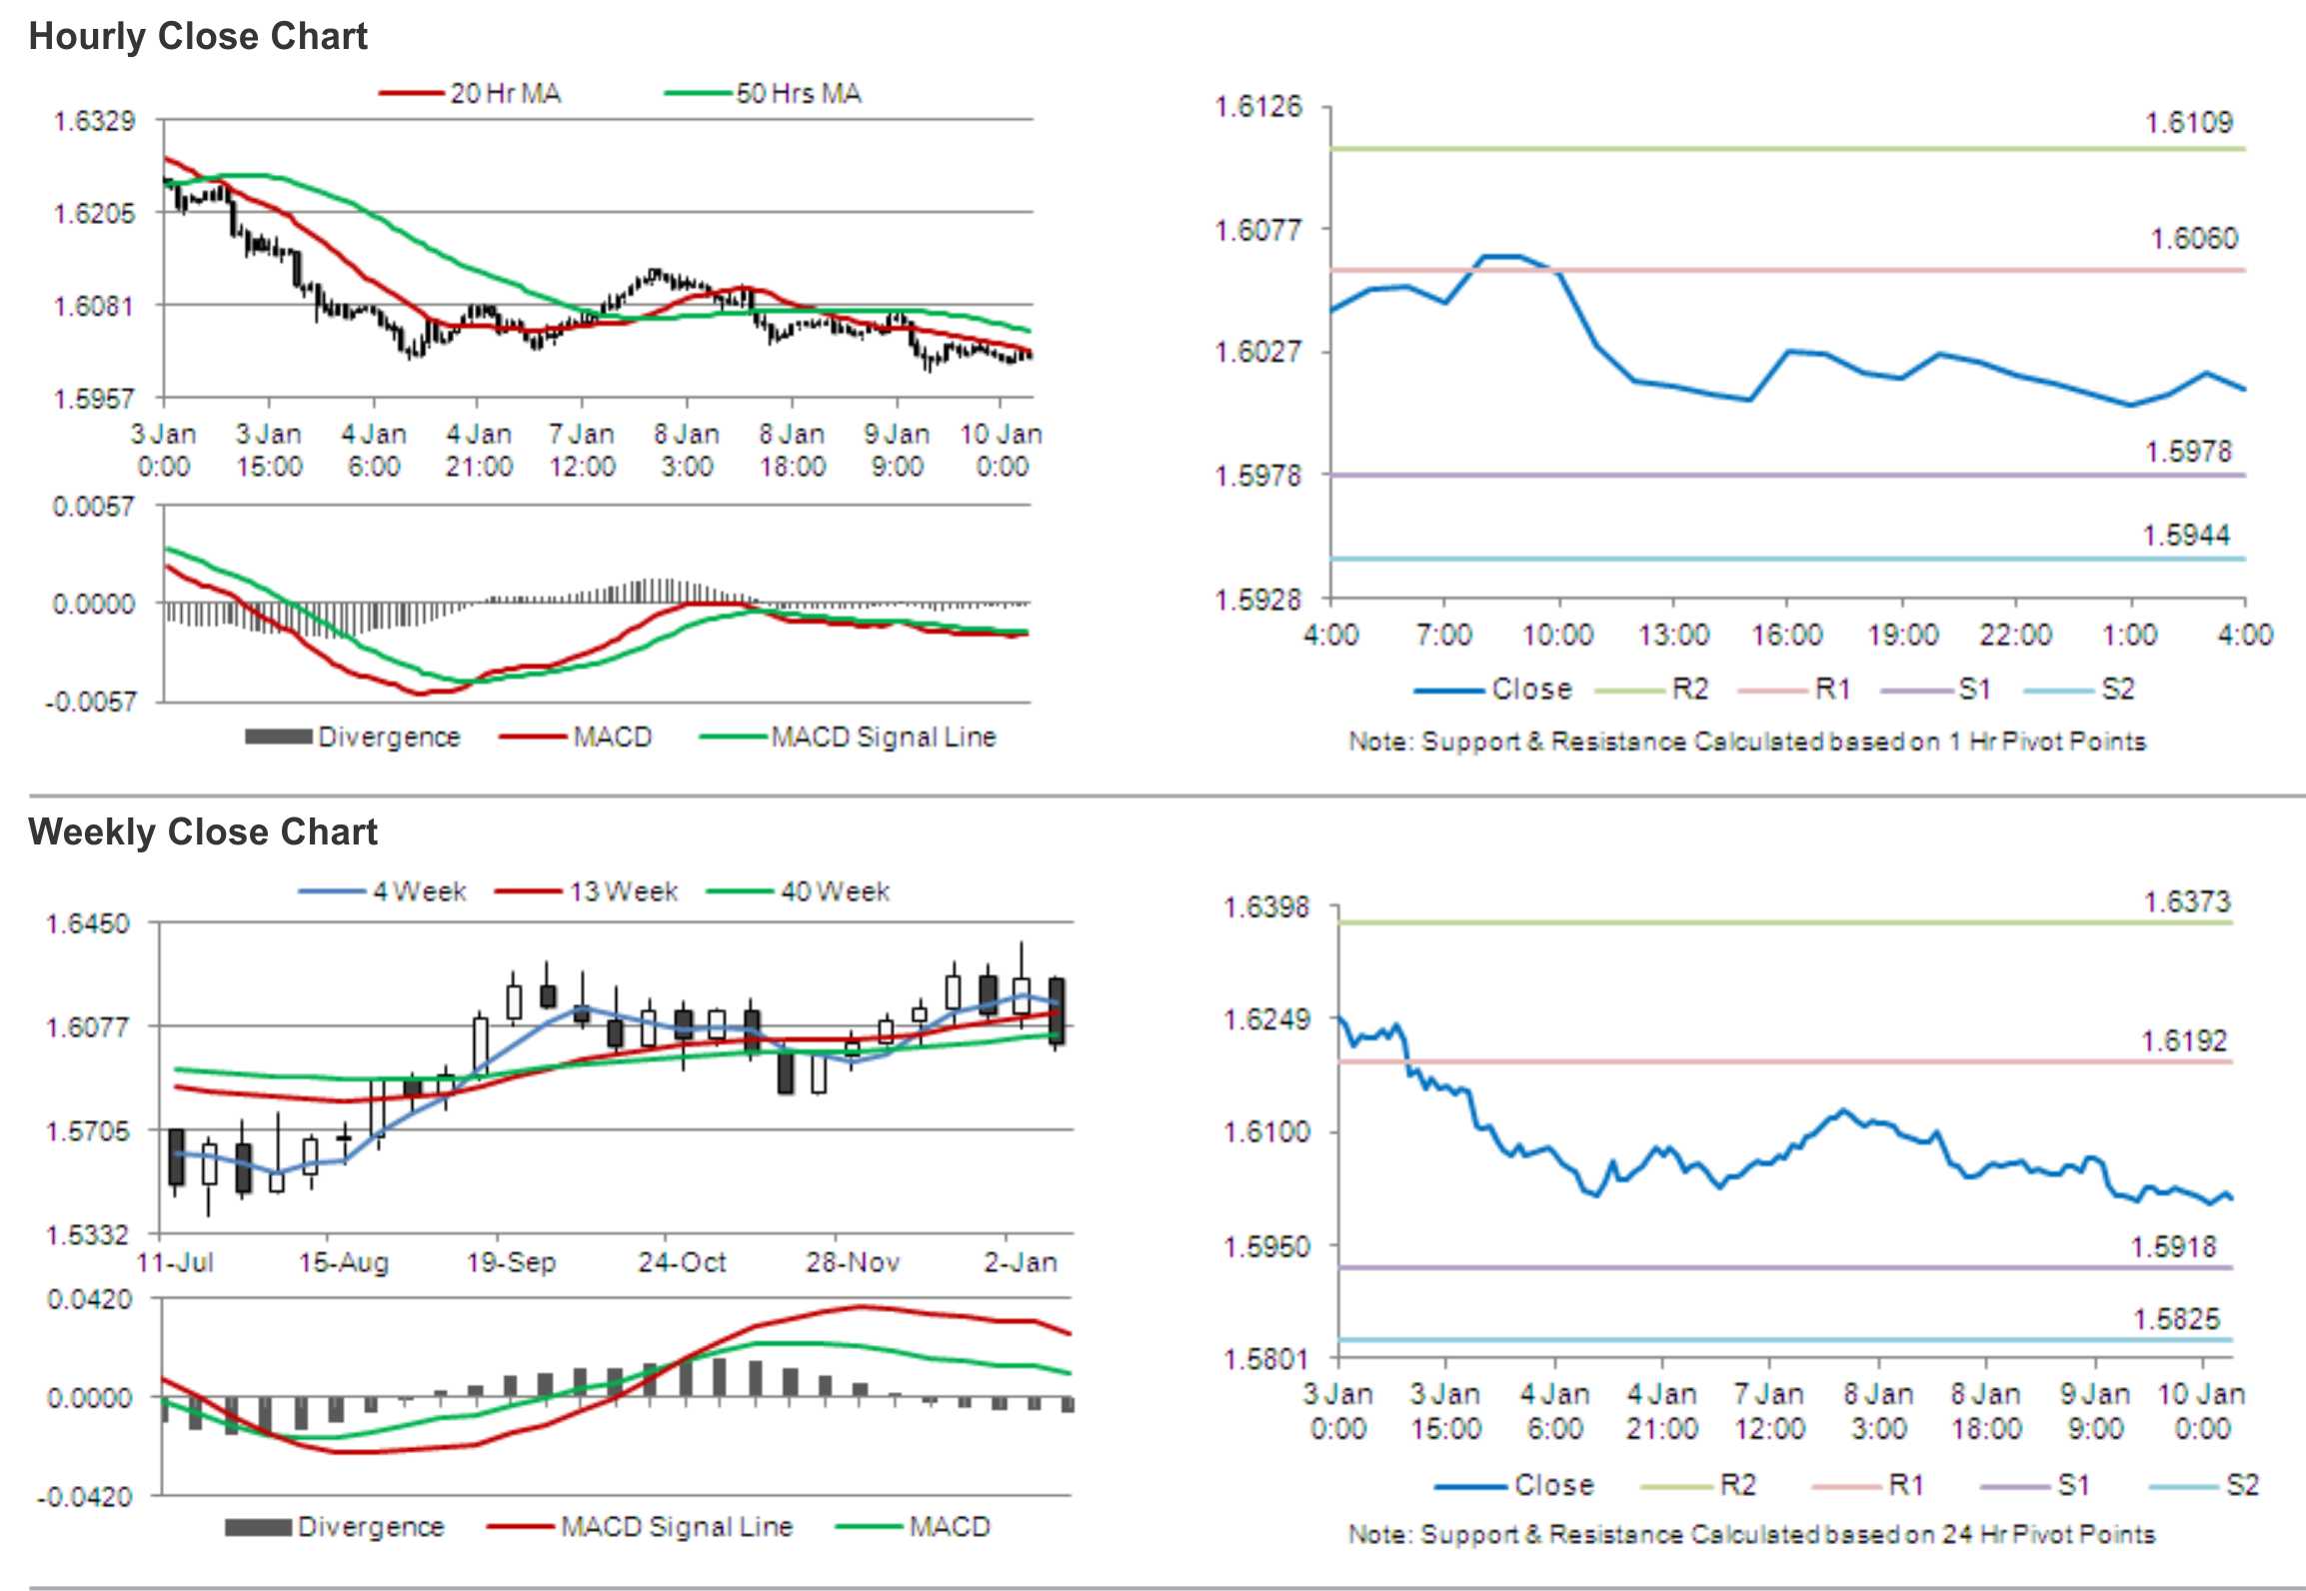Screen dimensions: 2306x1591
Task: Click the 16:00 x-axis label
Action: tap(1787, 635)
